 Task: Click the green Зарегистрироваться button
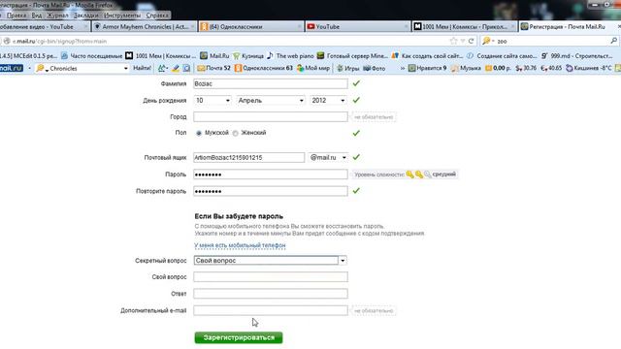click(x=239, y=337)
